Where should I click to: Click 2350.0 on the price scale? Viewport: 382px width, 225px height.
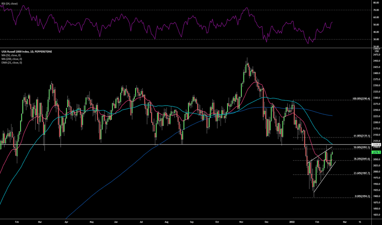[377, 85]
